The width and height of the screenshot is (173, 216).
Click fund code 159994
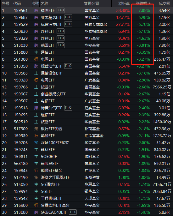[x=21, y=191]
